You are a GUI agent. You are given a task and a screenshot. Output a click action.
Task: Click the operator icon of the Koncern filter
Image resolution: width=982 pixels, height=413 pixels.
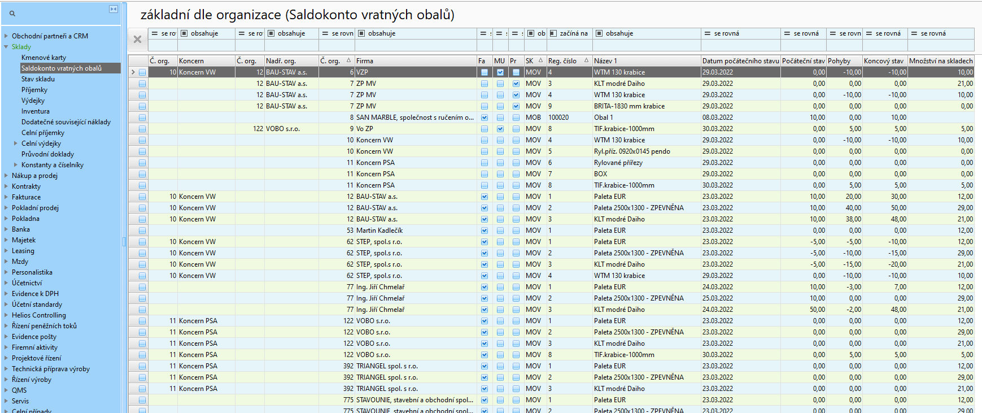184,33
